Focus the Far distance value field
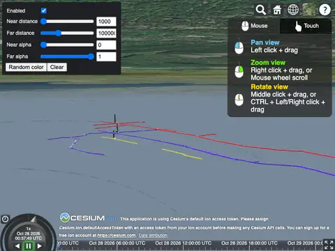The height and width of the screenshot is (251, 335). click(x=106, y=33)
